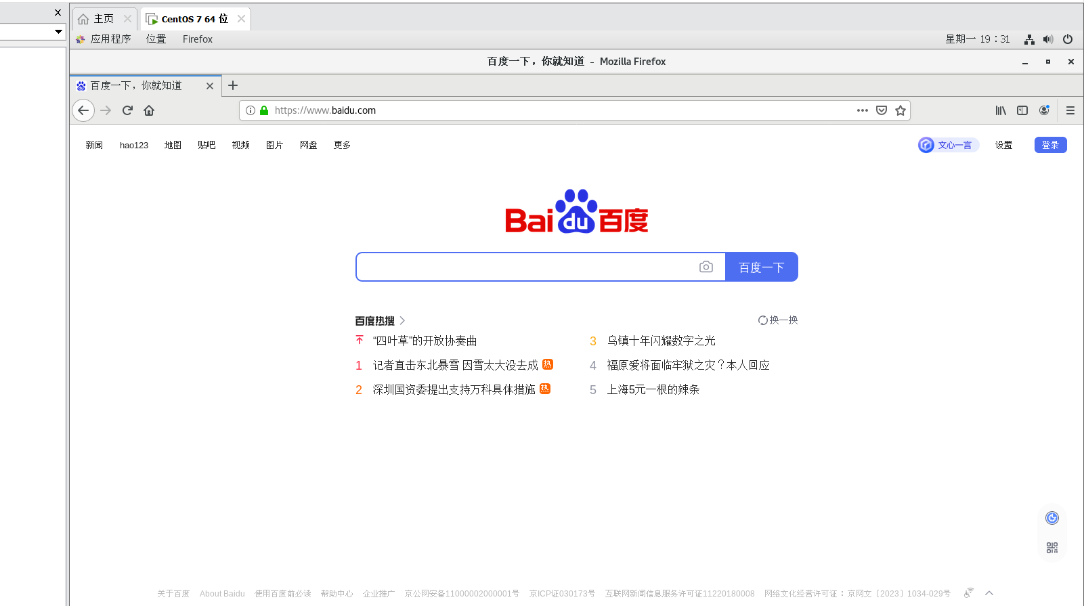1084x606 pixels.
Task: Click the blue assistant icon above QR code
Action: click(x=1052, y=518)
